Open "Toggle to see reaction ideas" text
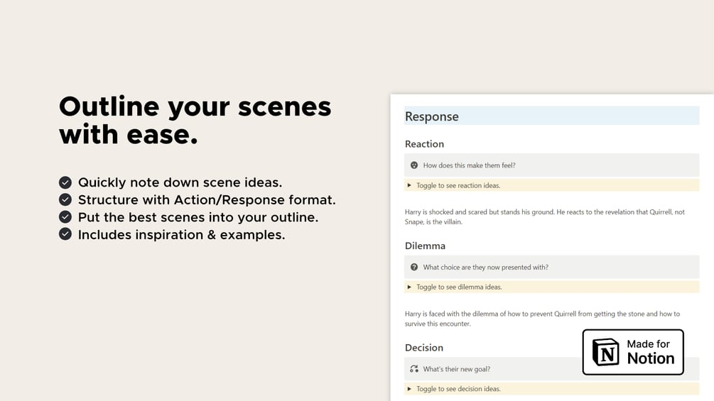 click(x=458, y=185)
